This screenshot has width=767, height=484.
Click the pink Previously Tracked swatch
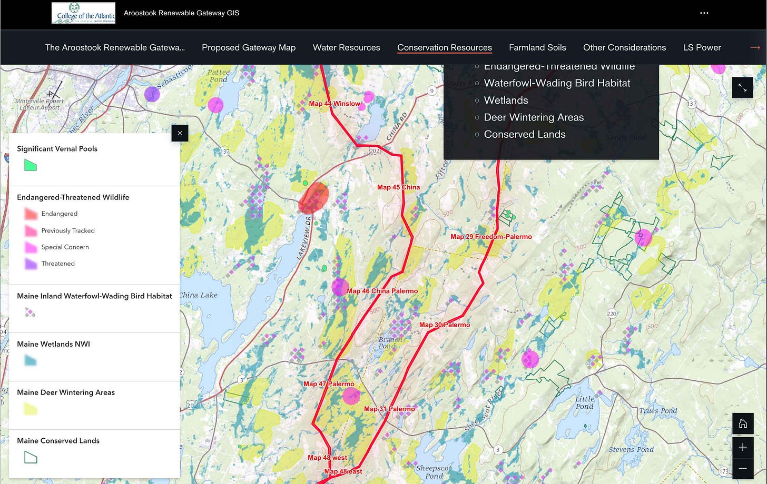click(31, 230)
